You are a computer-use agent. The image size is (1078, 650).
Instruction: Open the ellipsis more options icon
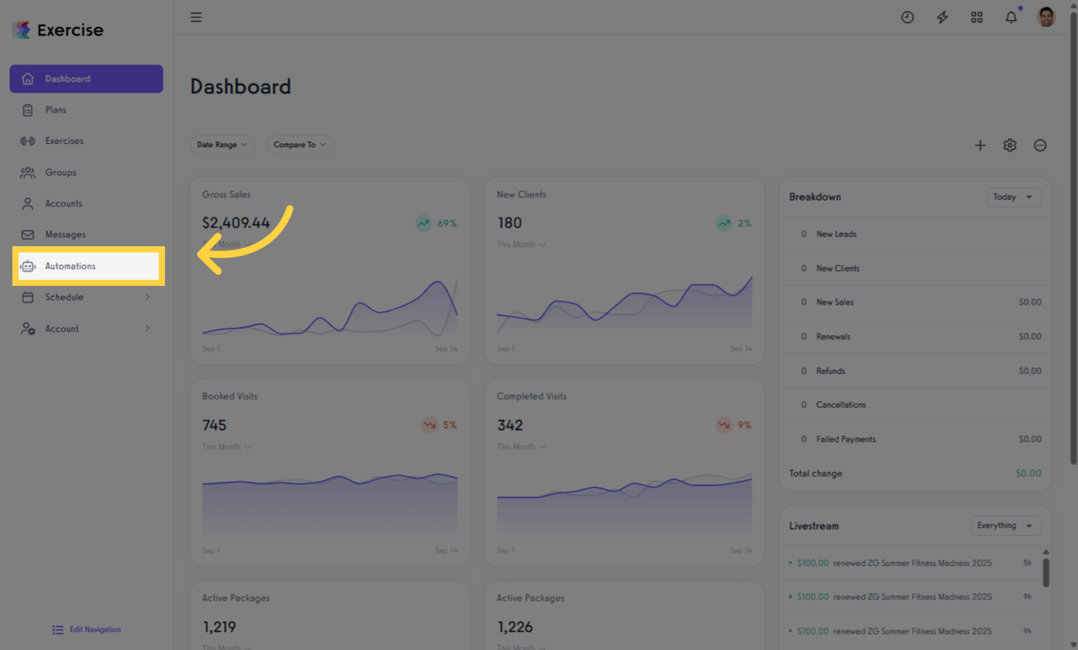[x=1040, y=146]
